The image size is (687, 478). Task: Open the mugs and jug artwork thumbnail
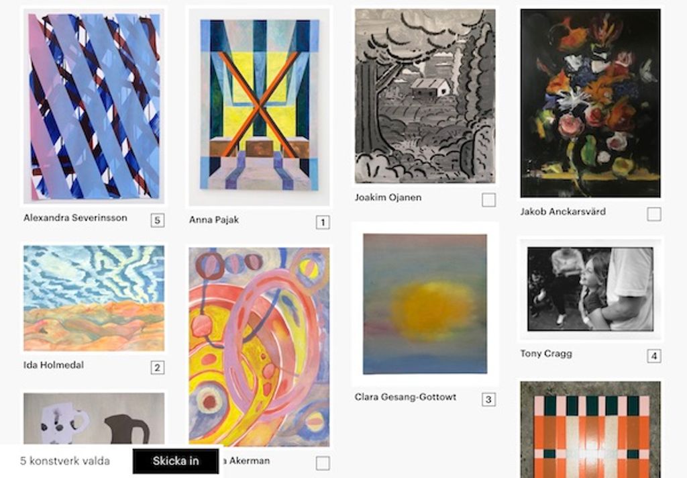point(94,419)
